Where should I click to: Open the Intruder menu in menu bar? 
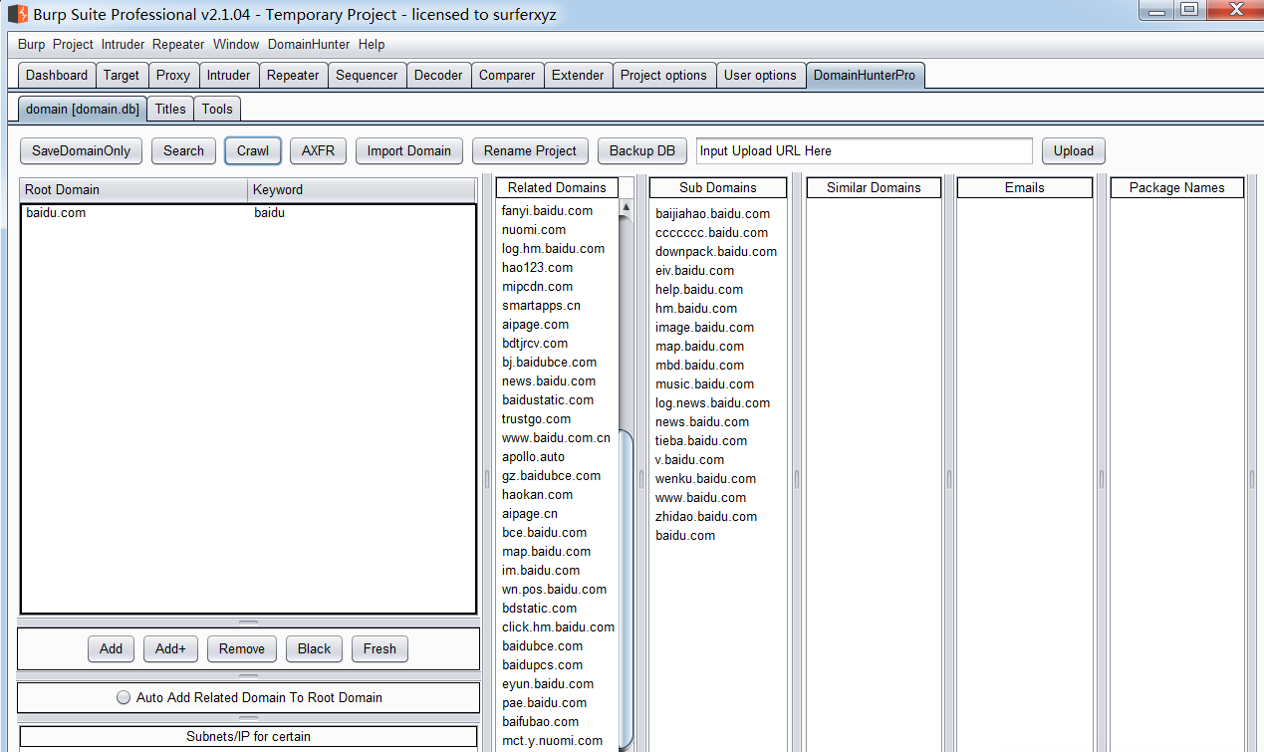tap(123, 45)
